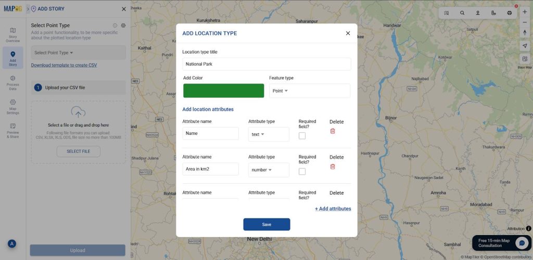Open the green Add Color swatch
533x260 pixels.
click(224, 90)
